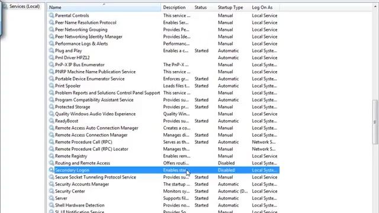
Task: Click 'The PnP-X ...' description cell
Action: tap(176, 64)
